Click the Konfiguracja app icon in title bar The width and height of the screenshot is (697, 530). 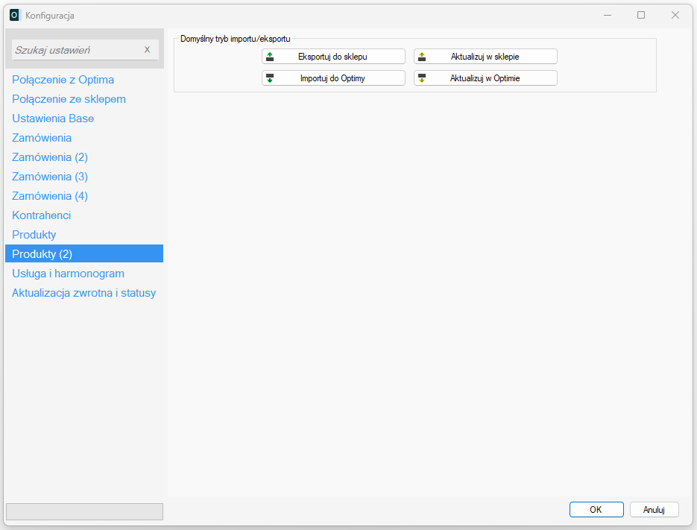(14, 15)
